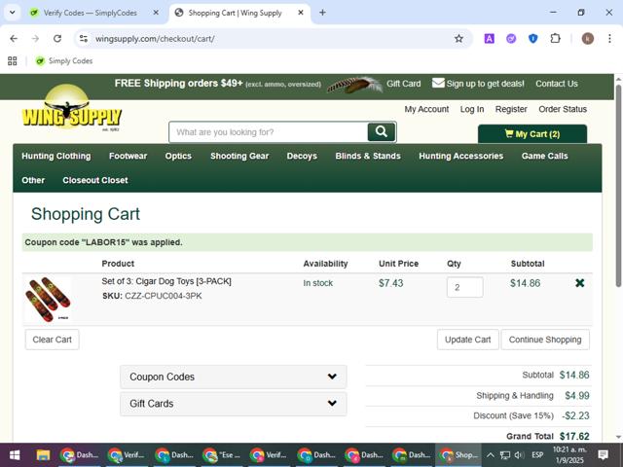
Task: Open the Blinds & Stands menu
Action: 368,156
